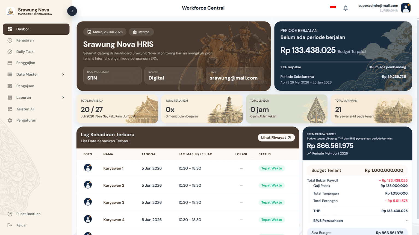Click the Srawung Nova logo icon
The width and height of the screenshot is (419, 235).
click(x=10, y=11)
